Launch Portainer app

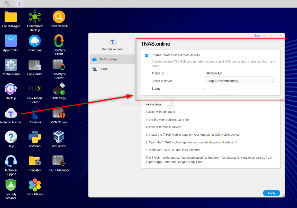coord(35,113)
